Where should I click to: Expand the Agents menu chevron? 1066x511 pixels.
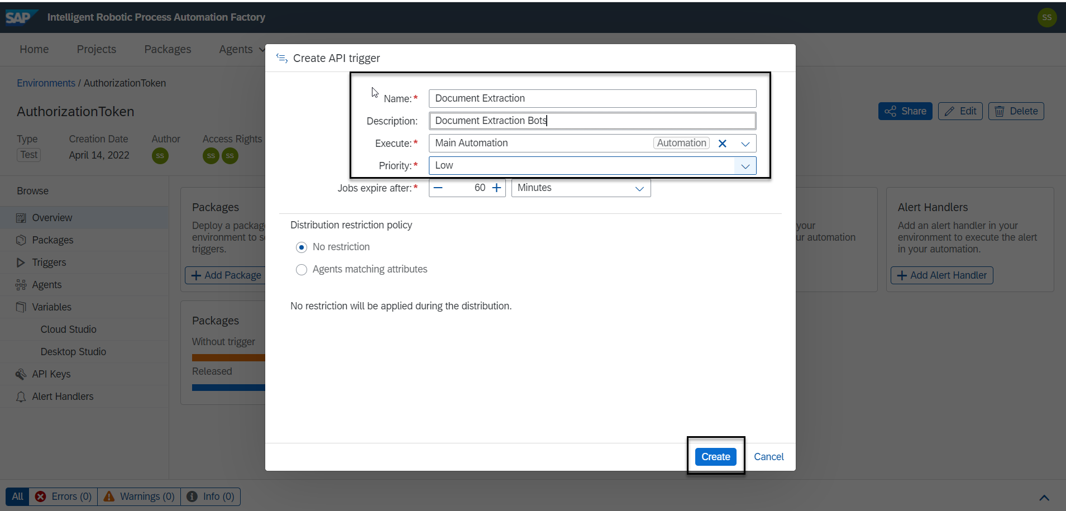click(x=262, y=50)
